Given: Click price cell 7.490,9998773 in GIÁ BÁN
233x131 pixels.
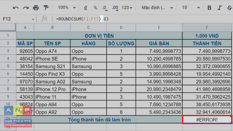Looking at the screenshot, I should 159,51.
